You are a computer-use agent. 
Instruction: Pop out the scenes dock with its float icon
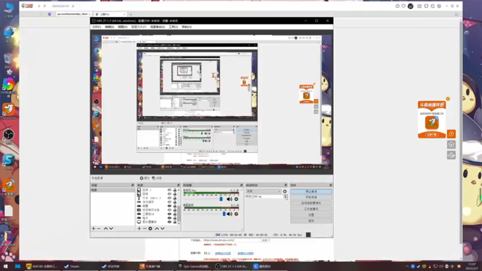133,185
